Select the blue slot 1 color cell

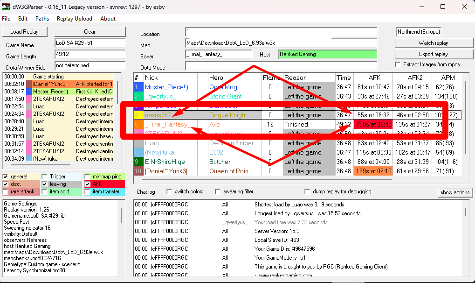pos(138,87)
